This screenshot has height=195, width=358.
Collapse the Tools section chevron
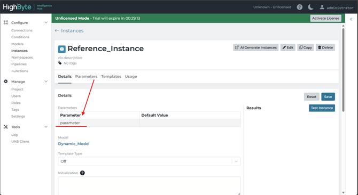pos(46,127)
